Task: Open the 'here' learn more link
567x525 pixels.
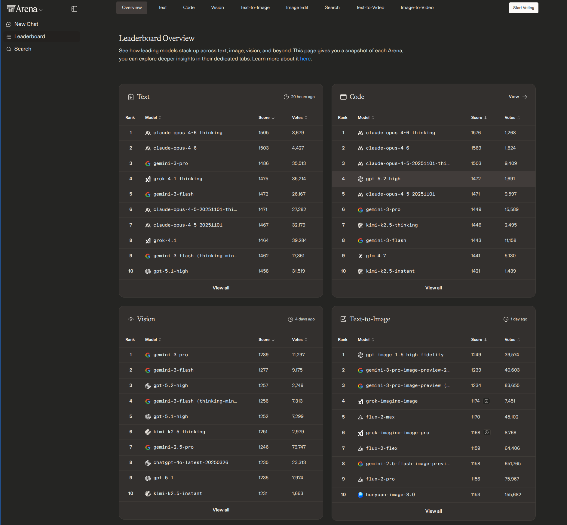Action: [x=305, y=59]
